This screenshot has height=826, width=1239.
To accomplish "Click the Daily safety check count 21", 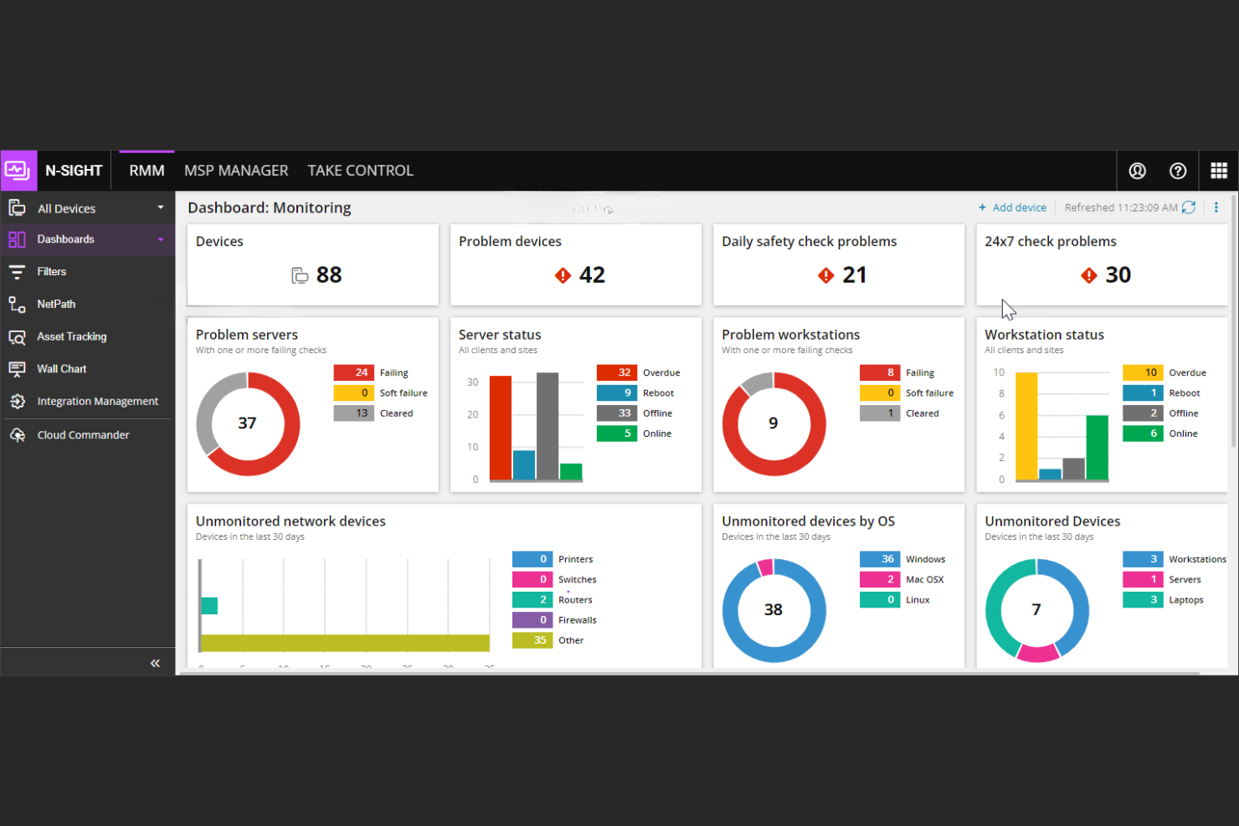I will (x=855, y=275).
